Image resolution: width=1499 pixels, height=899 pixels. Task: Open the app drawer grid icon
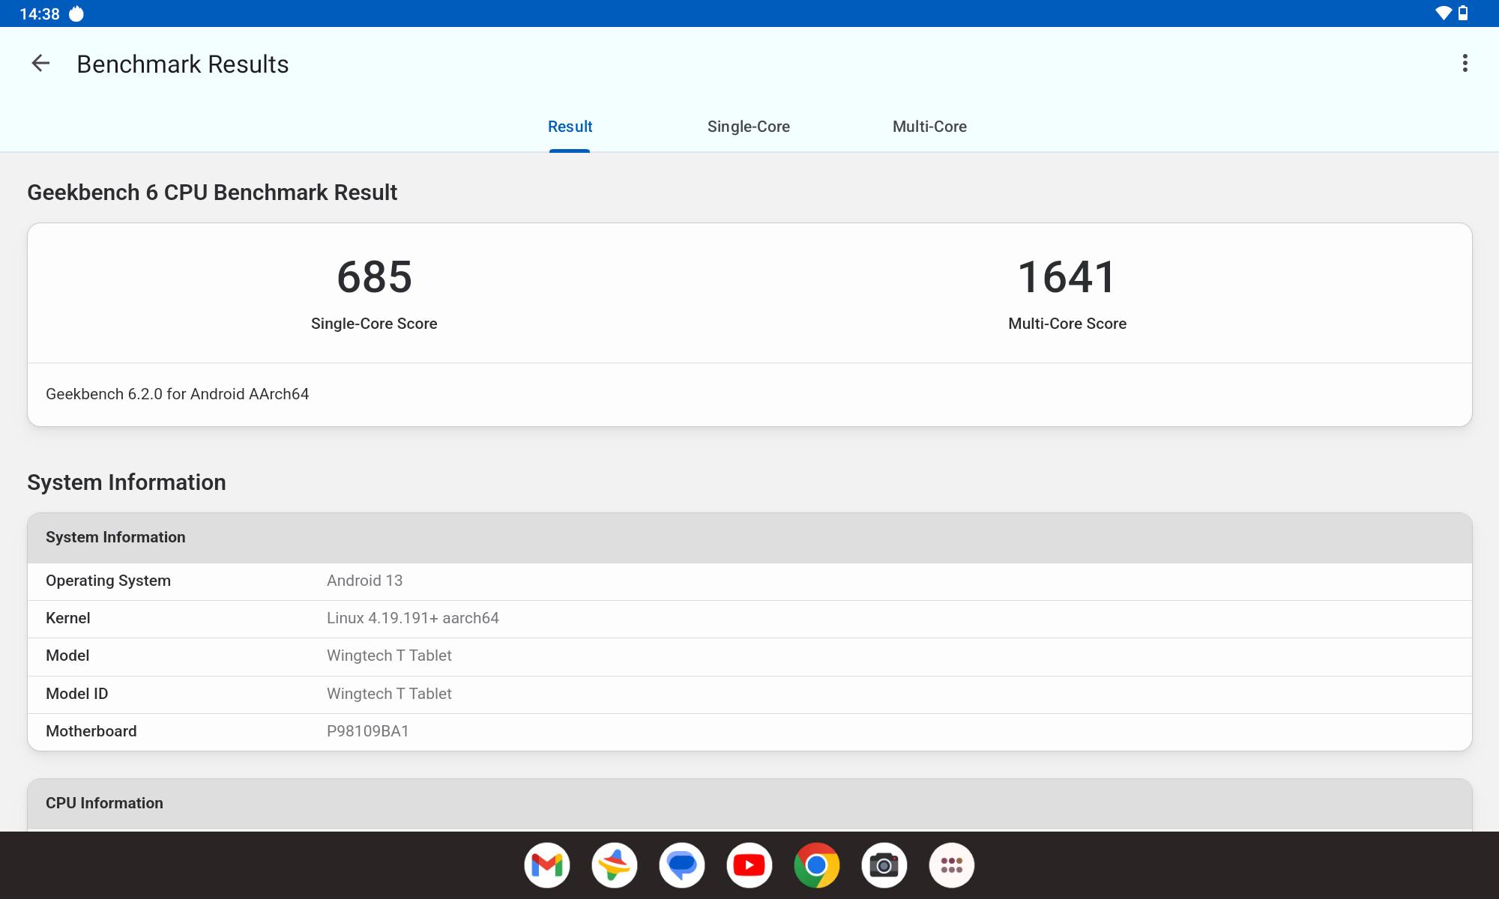pyautogui.click(x=952, y=865)
